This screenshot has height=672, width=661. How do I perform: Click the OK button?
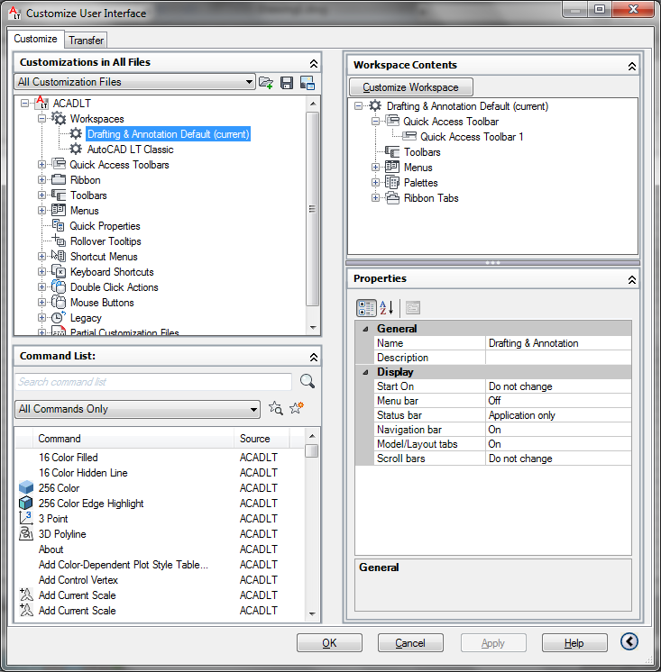coord(329,643)
